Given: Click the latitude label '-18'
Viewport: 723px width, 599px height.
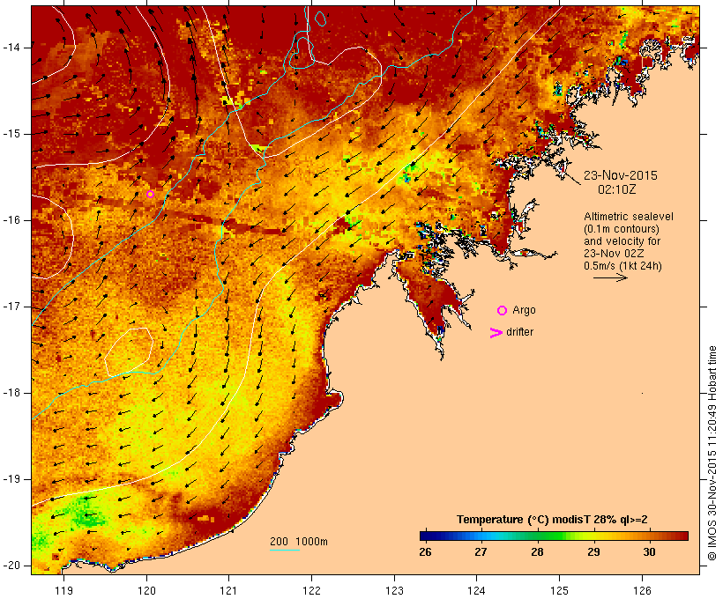Looking at the screenshot, I should (11, 393).
